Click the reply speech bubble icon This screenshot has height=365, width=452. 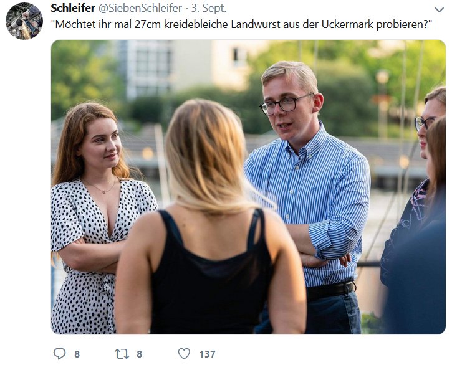click(x=59, y=353)
